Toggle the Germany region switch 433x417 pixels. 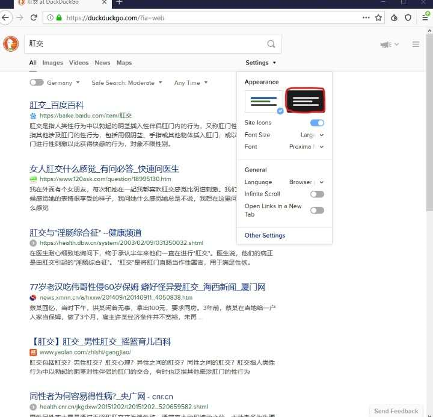point(37,82)
